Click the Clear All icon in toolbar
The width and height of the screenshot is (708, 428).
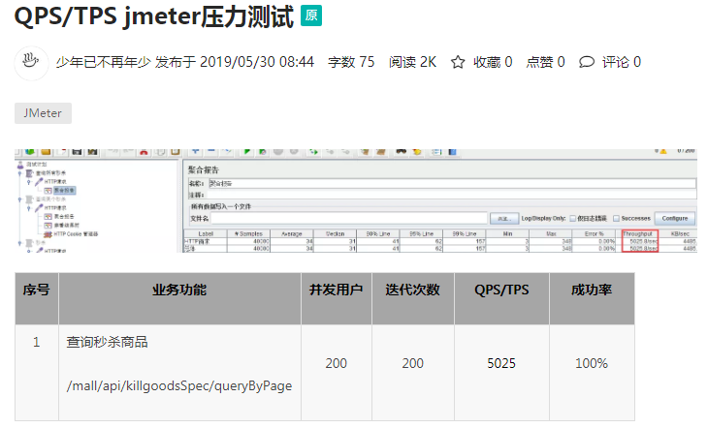tap(380, 151)
